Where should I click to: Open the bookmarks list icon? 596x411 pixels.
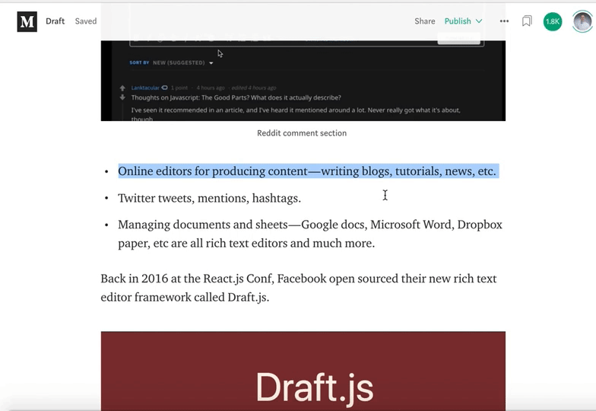[527, 21]
